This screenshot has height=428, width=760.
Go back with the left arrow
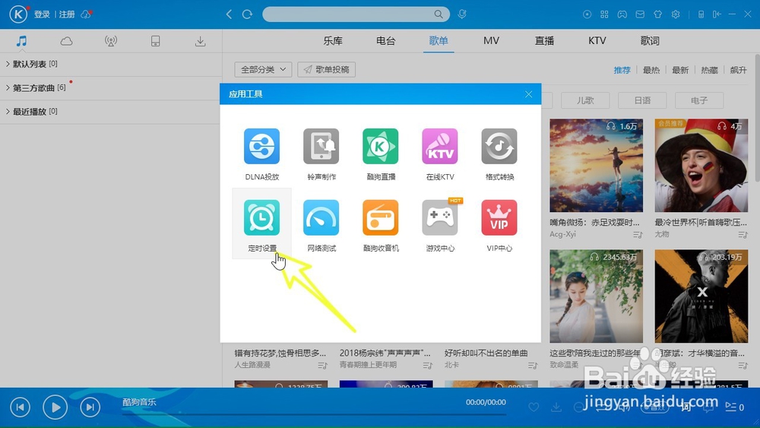click(x=229, y=14)
